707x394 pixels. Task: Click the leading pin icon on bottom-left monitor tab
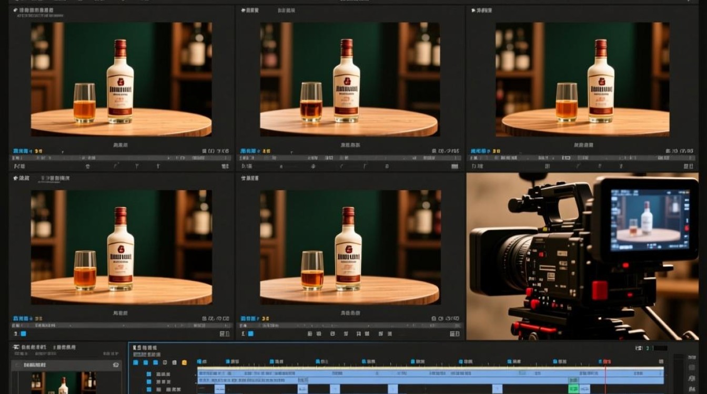(x=15, y=178)
